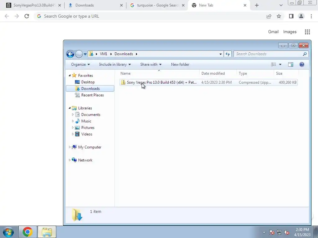Viewport: 318px width, 238px height.
Task: Expand arrow after Downloads in breadcrumb
Action: 137,54
